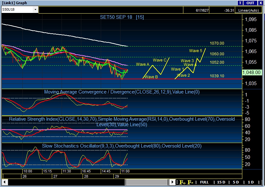Click the T button in title bar

coord(240,3)
